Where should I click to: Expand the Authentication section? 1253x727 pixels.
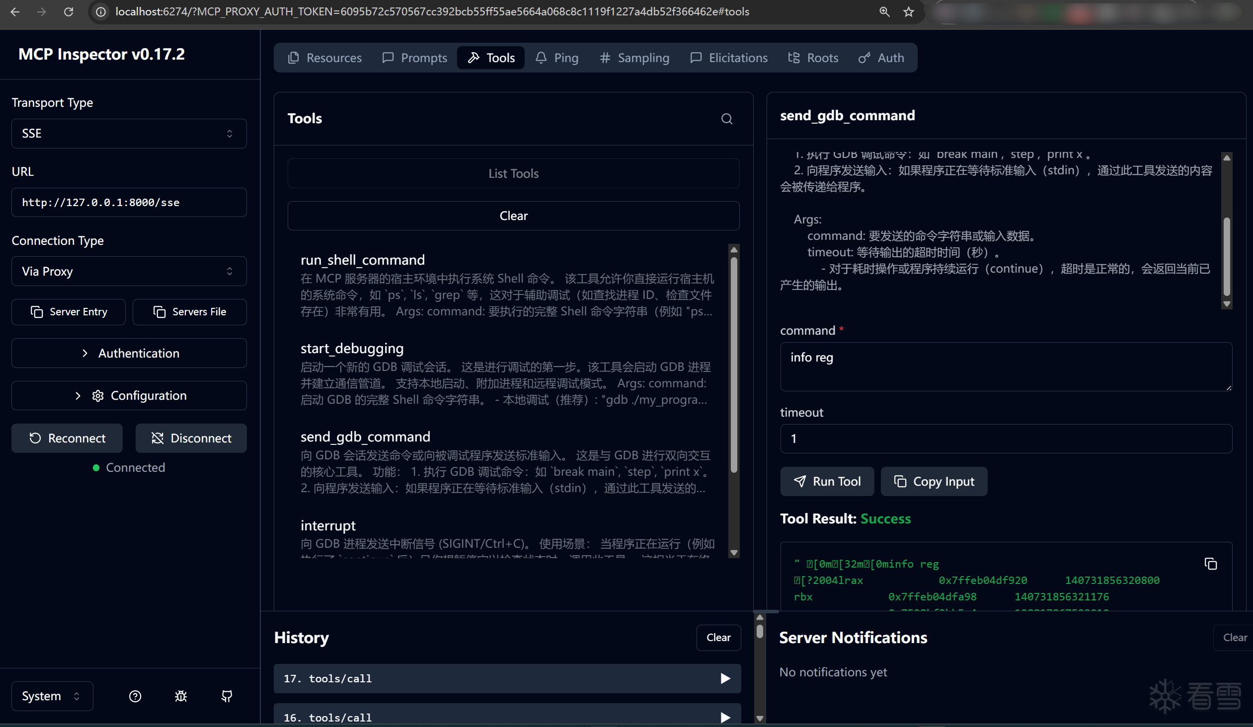(129, 353)
